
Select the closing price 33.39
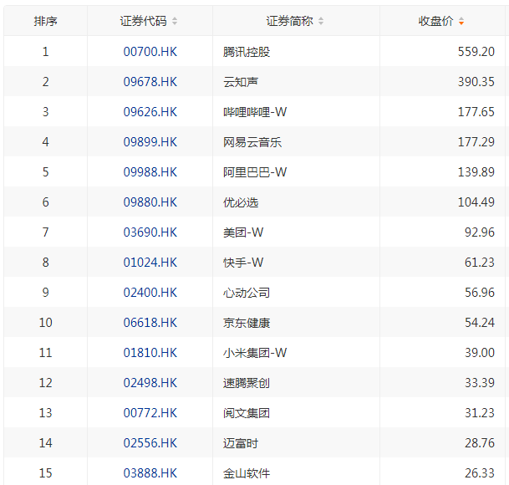point(480,383)
